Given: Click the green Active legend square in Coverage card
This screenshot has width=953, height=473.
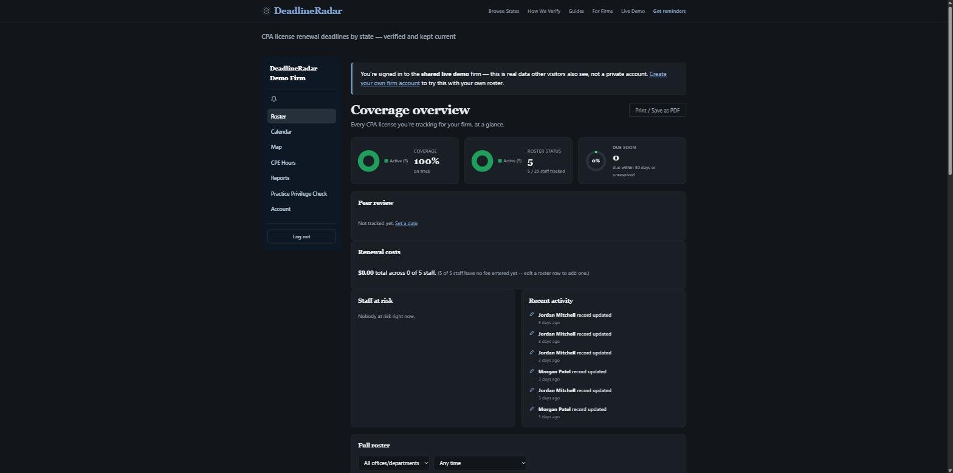Looking at the screenshot, I should pyautogui.click(x=386, y=161).
